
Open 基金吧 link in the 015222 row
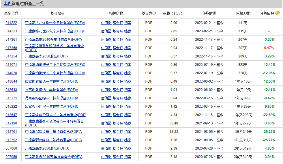tap(118, 107)
